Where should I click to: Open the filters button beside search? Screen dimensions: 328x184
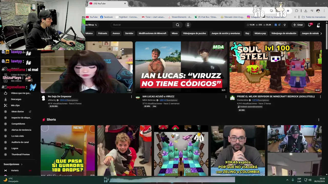pos(91,25)
